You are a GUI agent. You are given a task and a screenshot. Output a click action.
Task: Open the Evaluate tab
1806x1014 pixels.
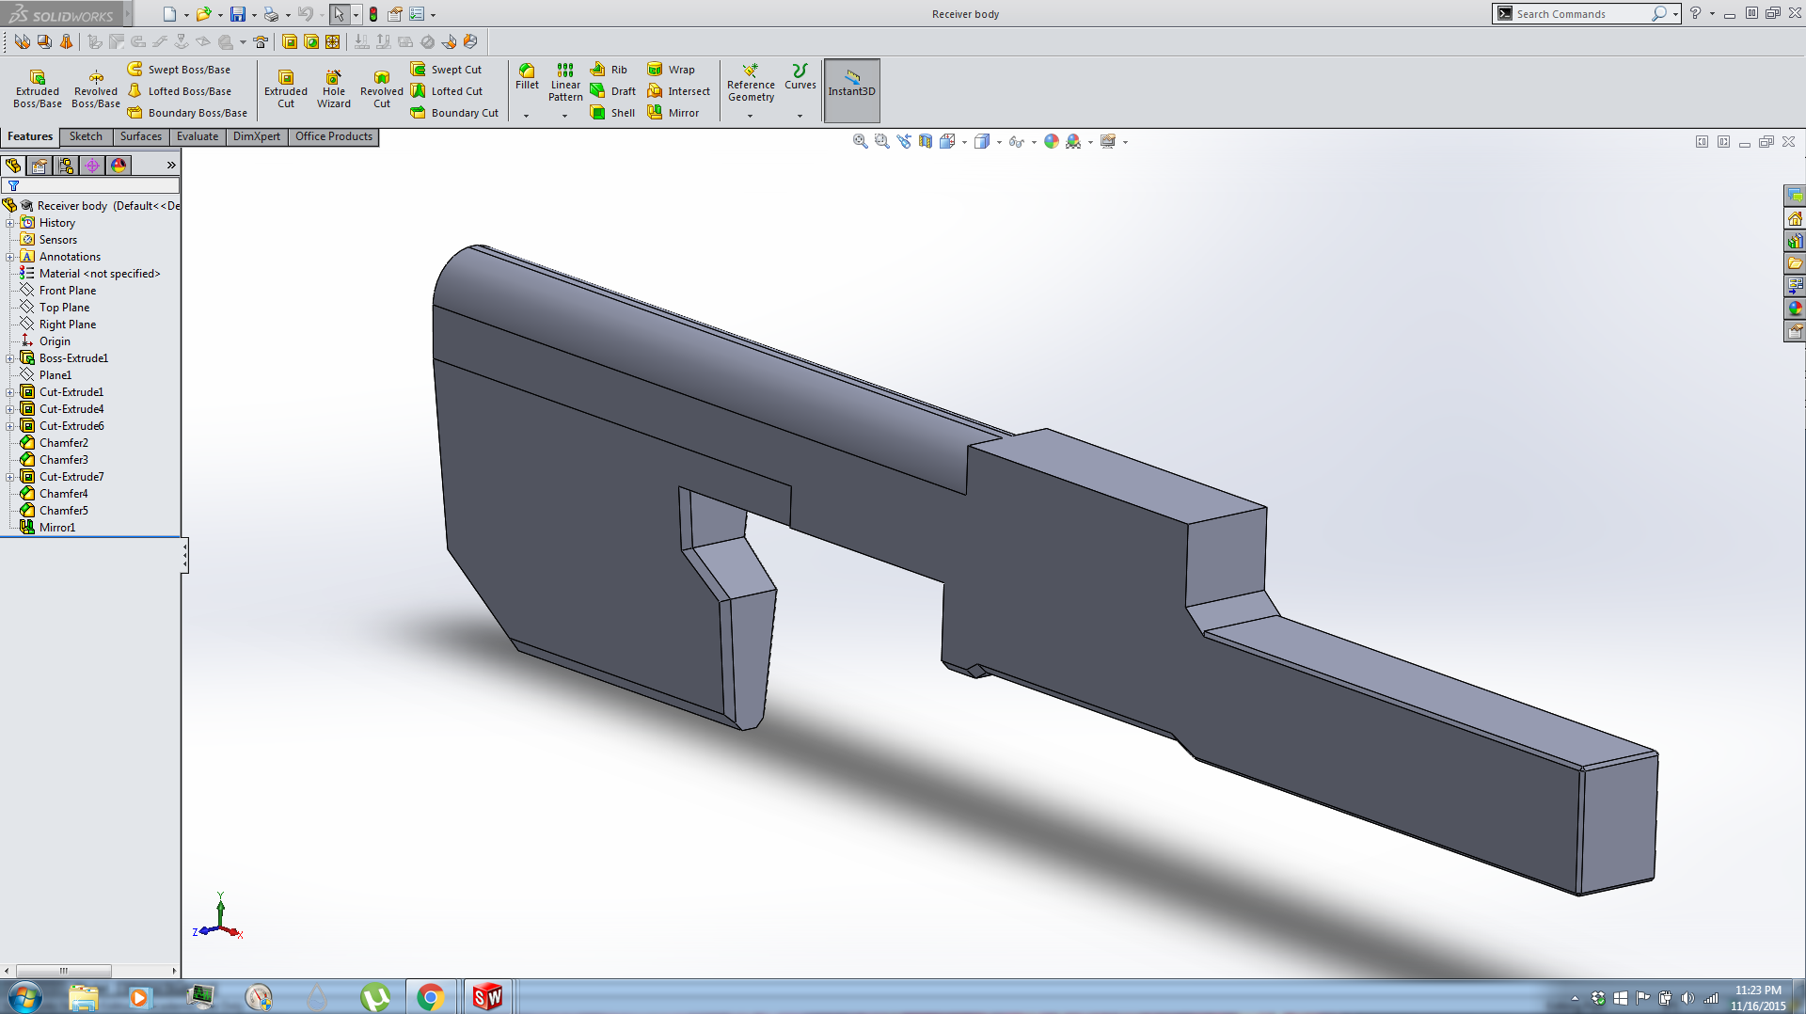pos(198,136)
